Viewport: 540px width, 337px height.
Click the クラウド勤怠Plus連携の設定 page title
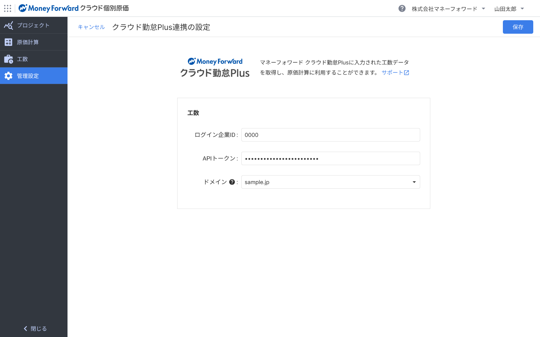pos(161,27)
